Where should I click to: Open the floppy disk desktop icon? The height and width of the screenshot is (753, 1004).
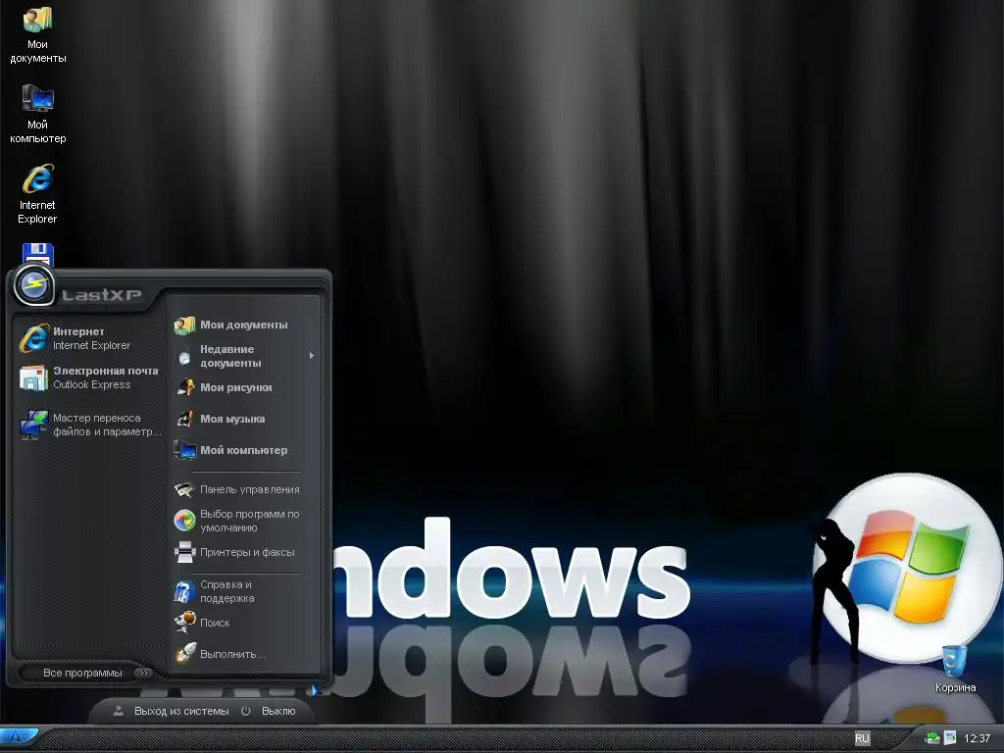point(38,253)
